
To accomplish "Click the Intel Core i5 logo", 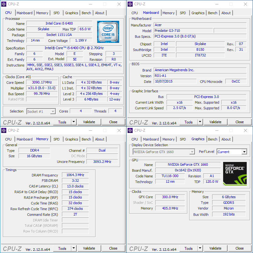I will (x=108, y=32).
